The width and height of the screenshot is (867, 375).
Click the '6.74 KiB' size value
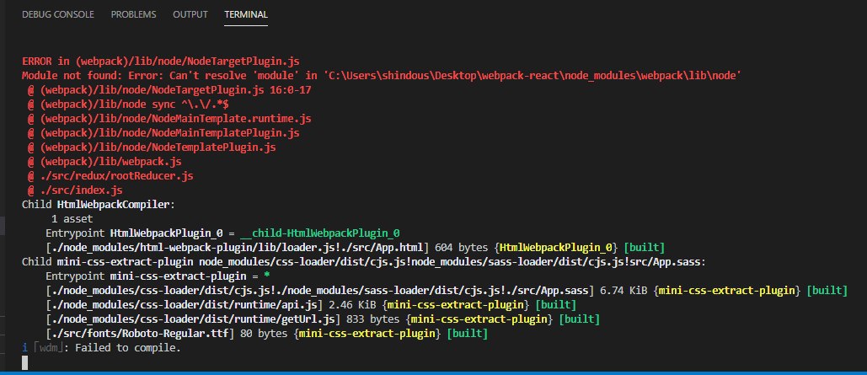pos(623,291)
